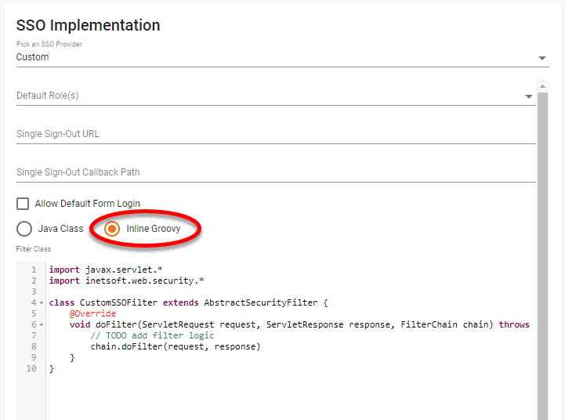Focus the Single Sign-Out Callback Path field
The height and width of the screenshot is (420, 565).
(274, 172)
